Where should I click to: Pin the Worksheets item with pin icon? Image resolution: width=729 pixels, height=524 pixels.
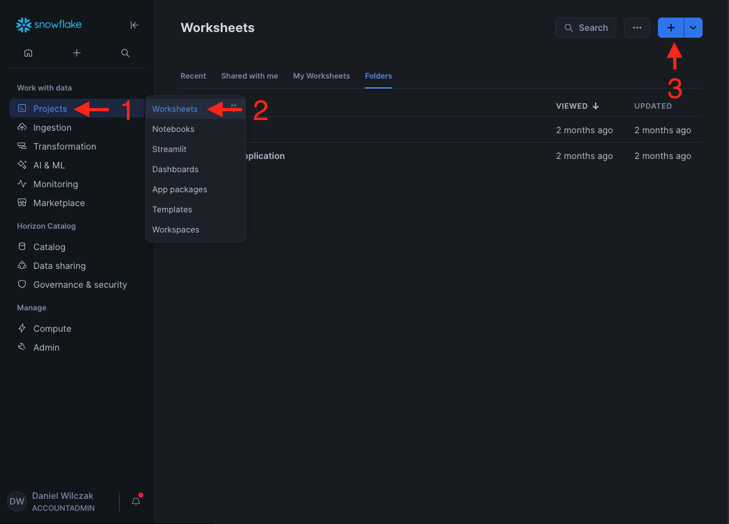tap(234, 108)
